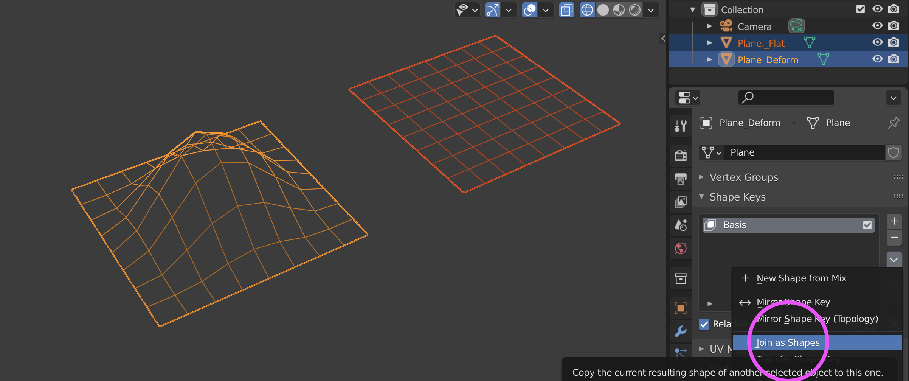Switch to solid shading mode
The image size is (909, 381).
603,10
